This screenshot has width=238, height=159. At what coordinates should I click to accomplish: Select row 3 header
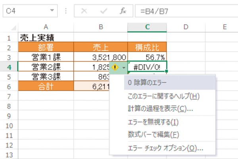click(x=9, y=57)
